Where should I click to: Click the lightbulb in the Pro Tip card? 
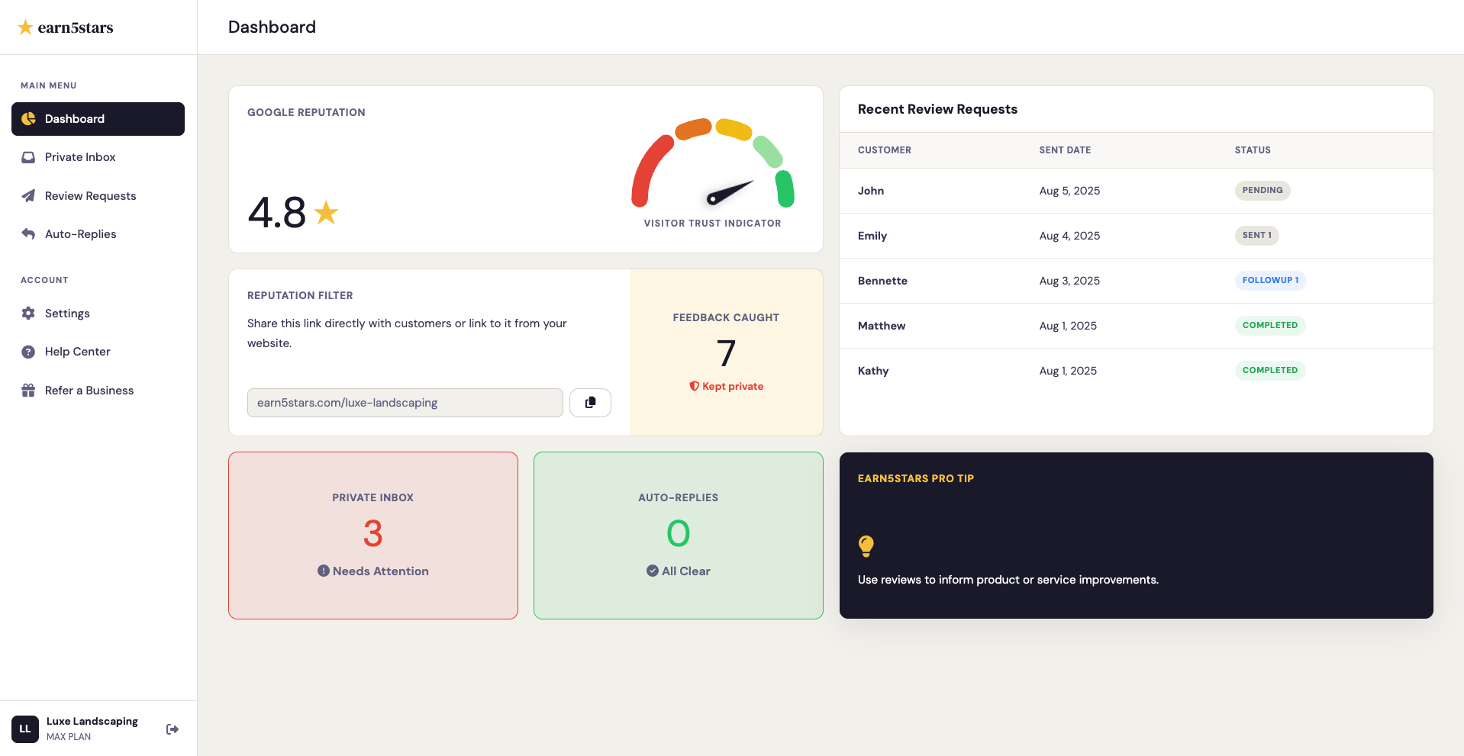866,545
